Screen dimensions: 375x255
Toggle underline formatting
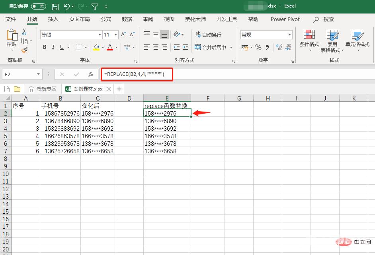pyautogui.click(x=62, y=47)
